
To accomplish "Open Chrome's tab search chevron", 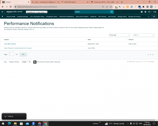I will click(x=138, y=2).
